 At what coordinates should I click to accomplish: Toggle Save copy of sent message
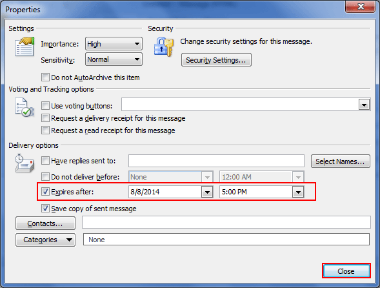point(45,209)
